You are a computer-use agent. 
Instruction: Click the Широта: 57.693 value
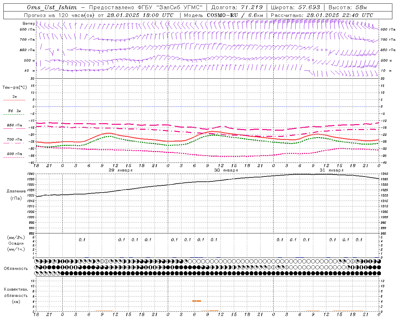click(x=296, y=7)
